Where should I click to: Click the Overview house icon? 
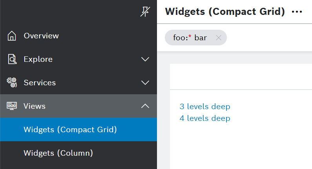click(12, 36)
